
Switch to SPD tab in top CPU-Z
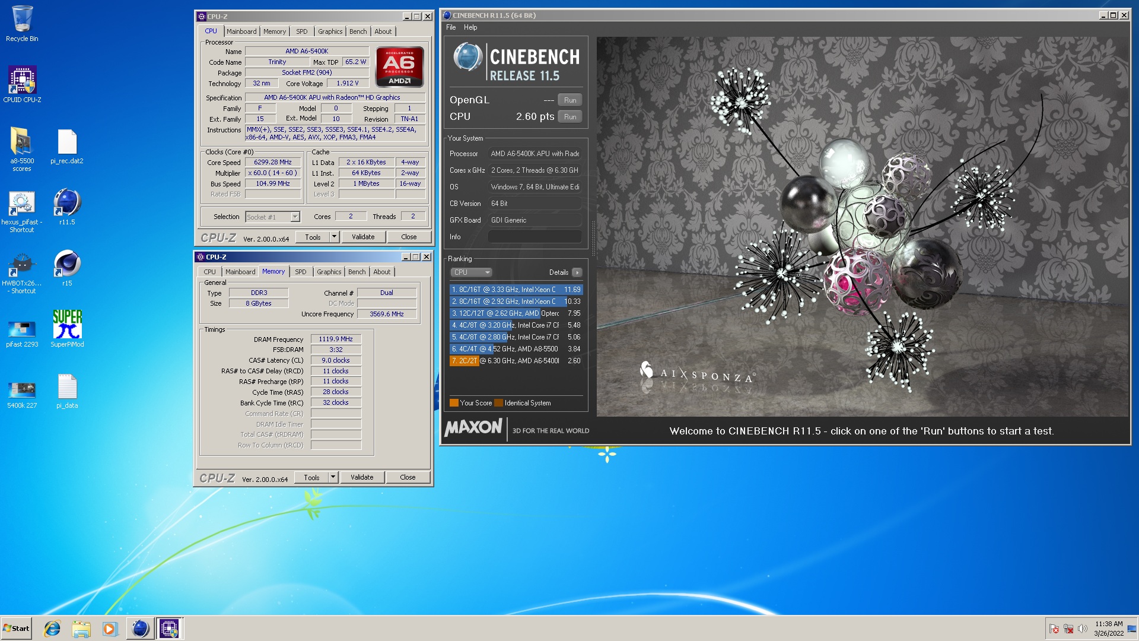pyautogui.click(x=302, y=31)
